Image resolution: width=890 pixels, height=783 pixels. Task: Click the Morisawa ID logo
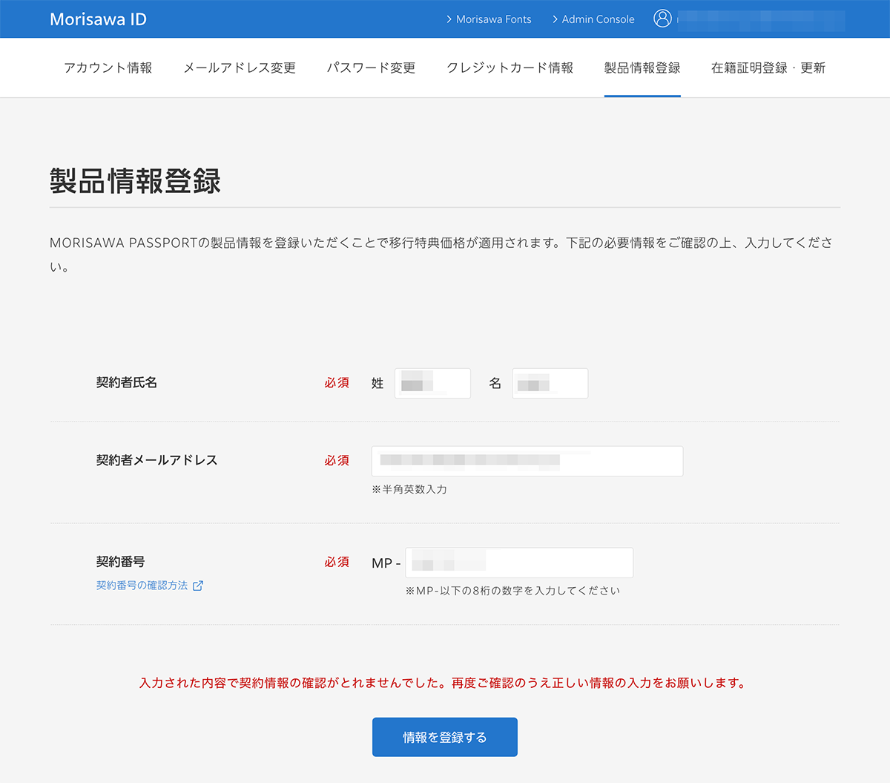click(98, 19)
